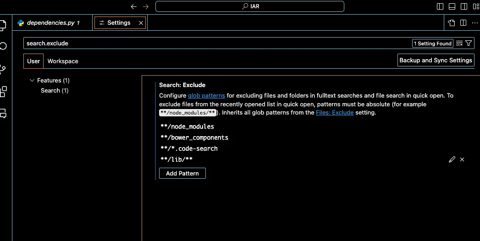The width and height of the screenshot is (480, 241).
Task: Select the **/bower_components pattern row
Action: pos(312,137)
